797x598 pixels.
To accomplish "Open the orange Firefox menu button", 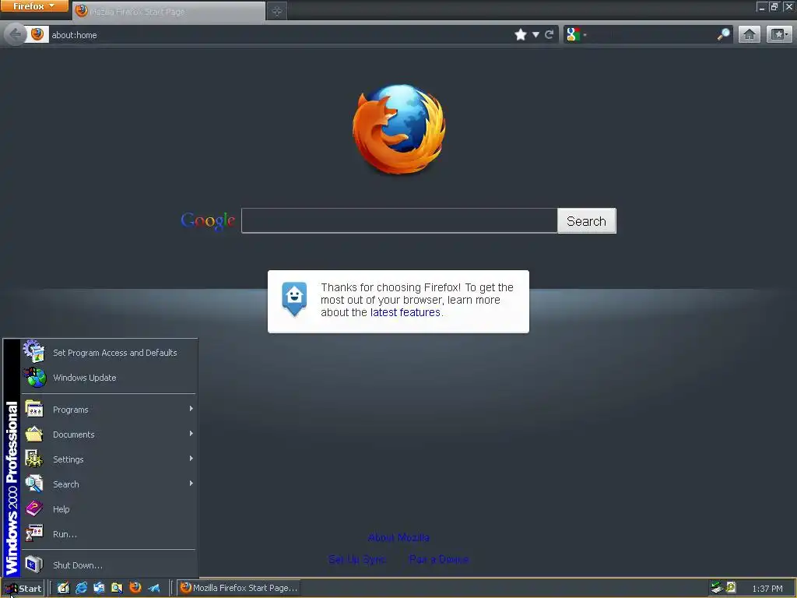I will coord(34,6).
